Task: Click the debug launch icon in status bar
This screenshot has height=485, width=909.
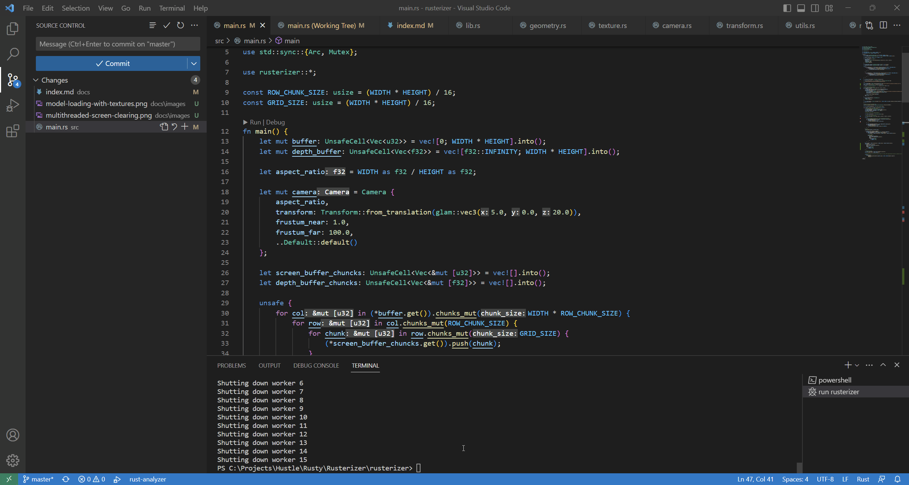Action: pyautogui.click(x=117, y=479)
